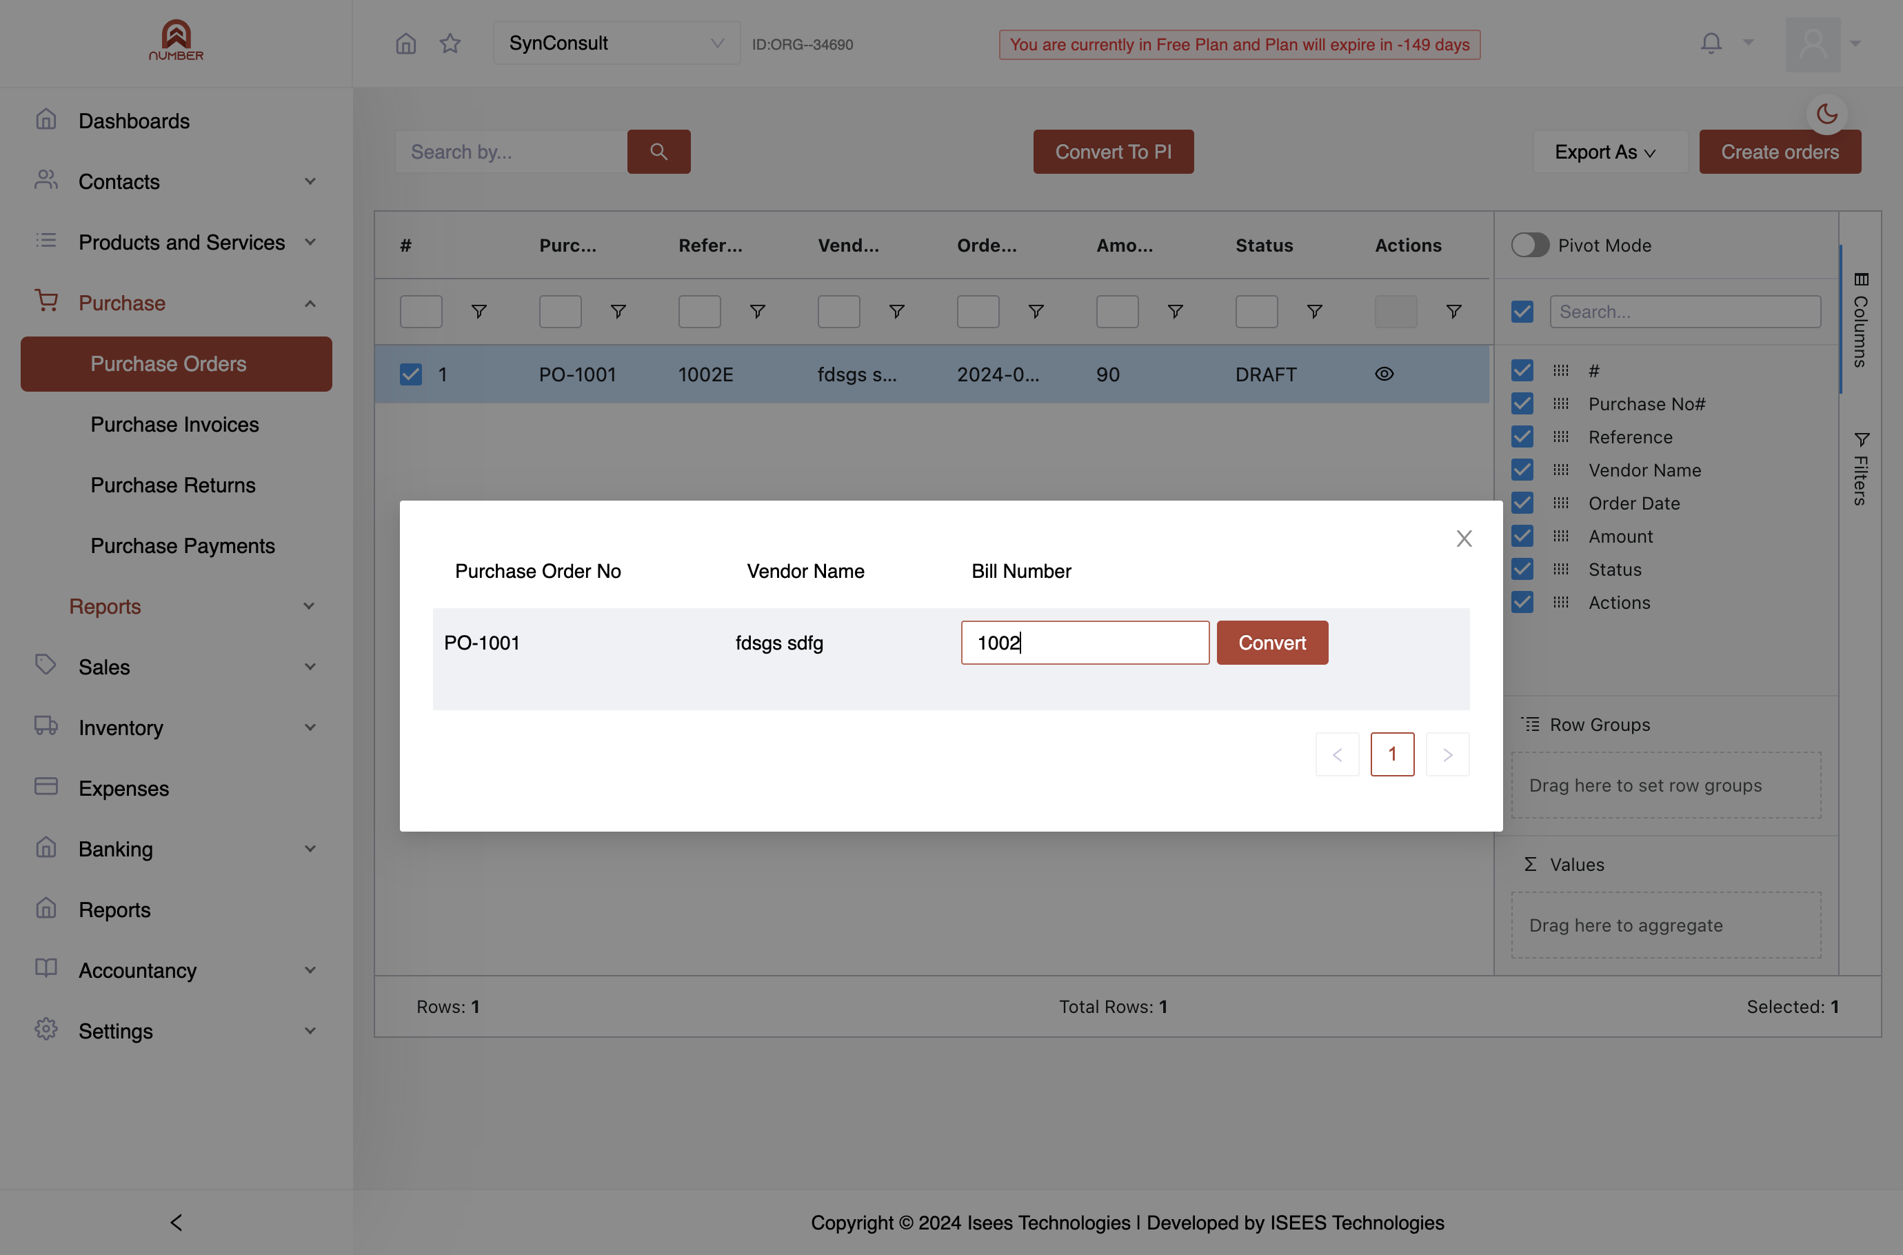Click the Number logo

(x=176, y=40)
